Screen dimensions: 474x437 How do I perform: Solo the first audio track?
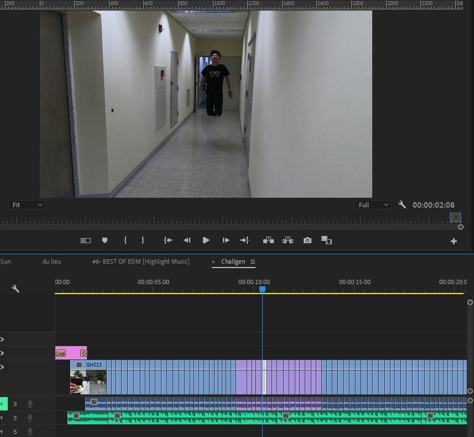coord(15,404)
